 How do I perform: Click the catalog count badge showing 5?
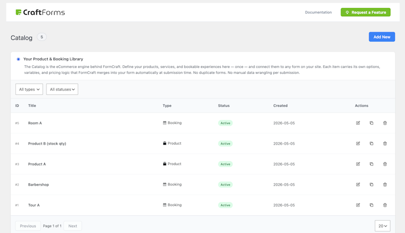pos(42,37)
